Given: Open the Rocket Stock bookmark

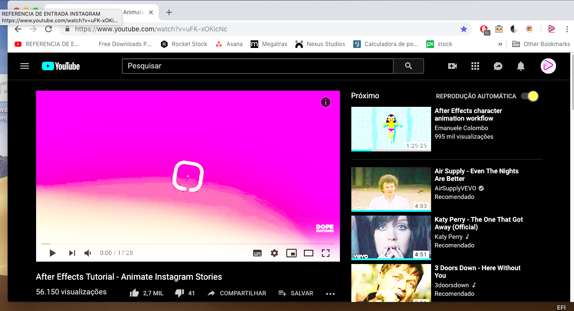Looking at the screenshot, I should point(184,44).
